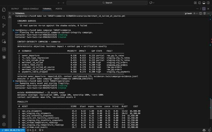Open terminal more actions ellipsis
This screenshot has height=132, width=212.
click(208, 13)
